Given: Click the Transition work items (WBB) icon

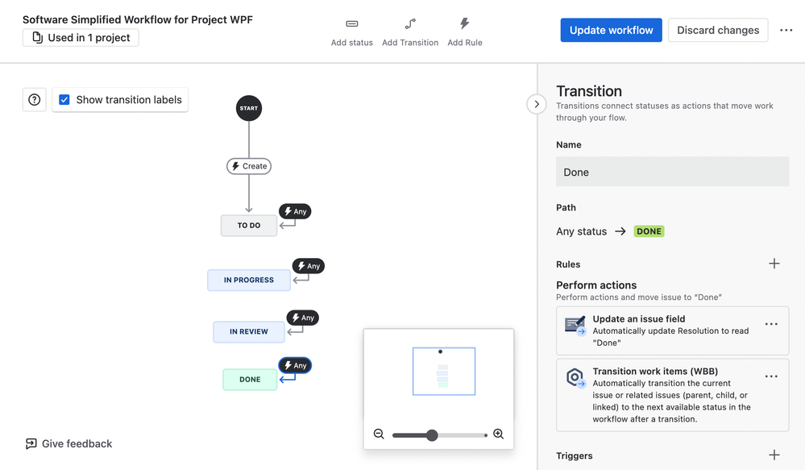Looking at the screenshot, I should 575,377.
